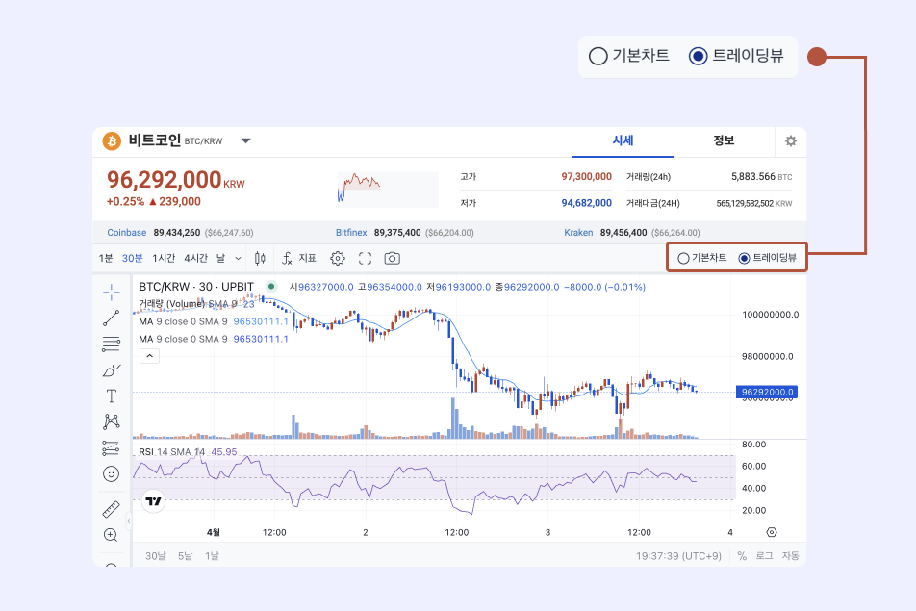Screen dimensions: 916x611
Task: Open the fx 지표 indicators menu
Action: [x=298, y=258]
